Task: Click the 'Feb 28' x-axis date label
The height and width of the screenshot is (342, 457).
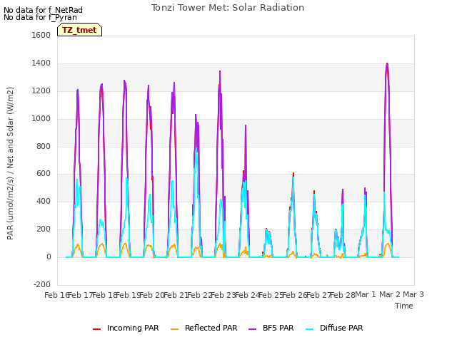Action: (343, 295)
